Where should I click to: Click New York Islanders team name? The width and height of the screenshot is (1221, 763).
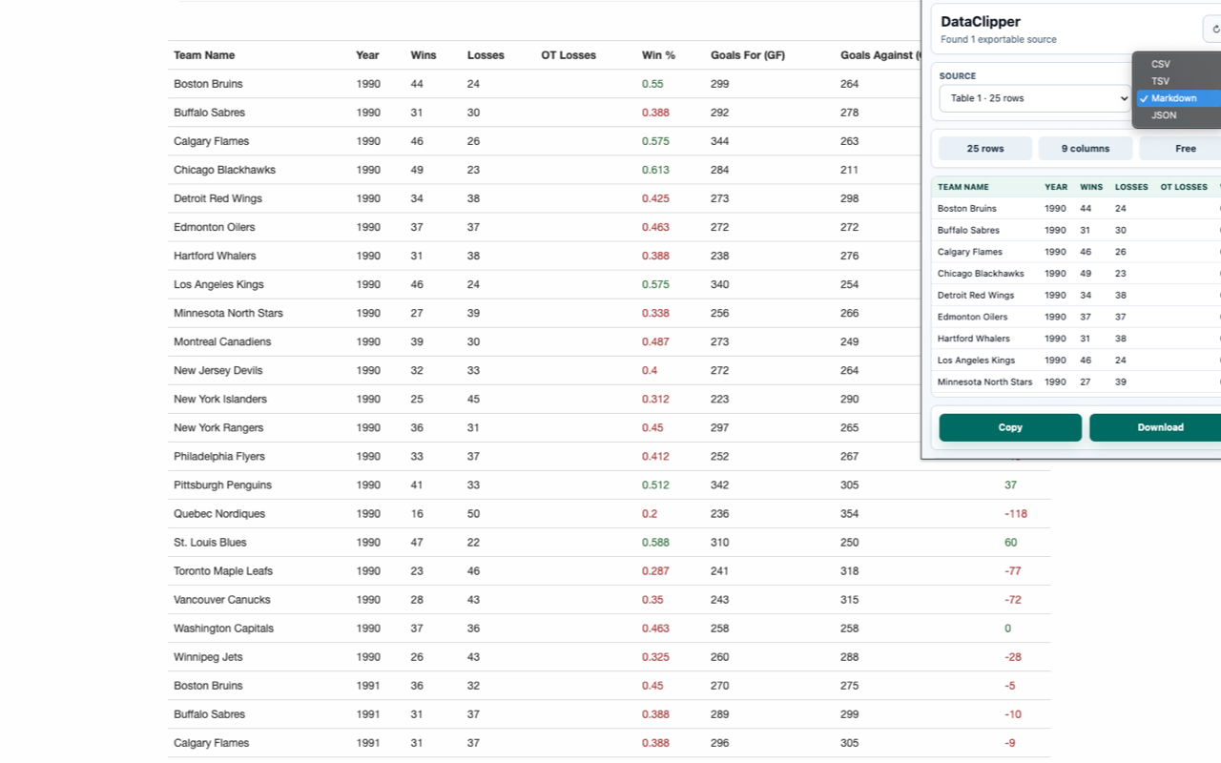tap(220, 399)
